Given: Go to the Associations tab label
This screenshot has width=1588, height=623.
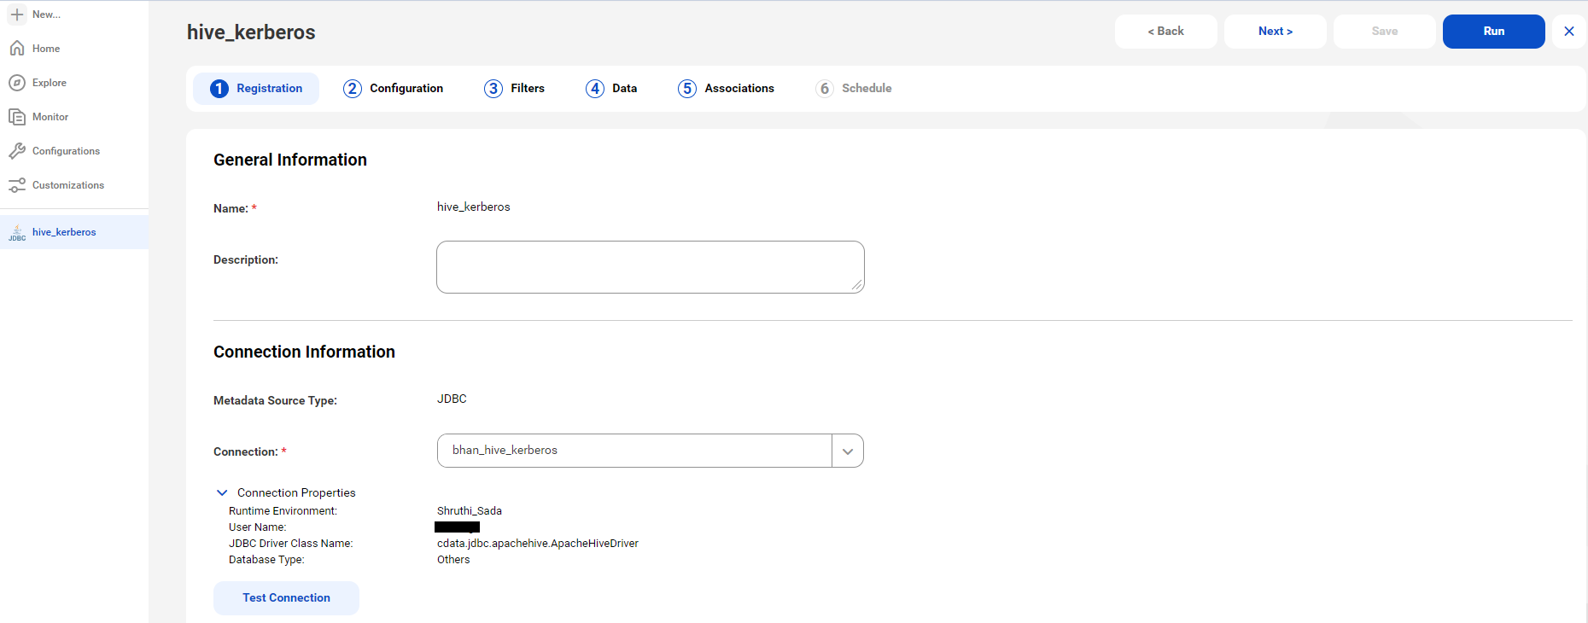Looking at the screenshot, I should (x=739, y=88).
